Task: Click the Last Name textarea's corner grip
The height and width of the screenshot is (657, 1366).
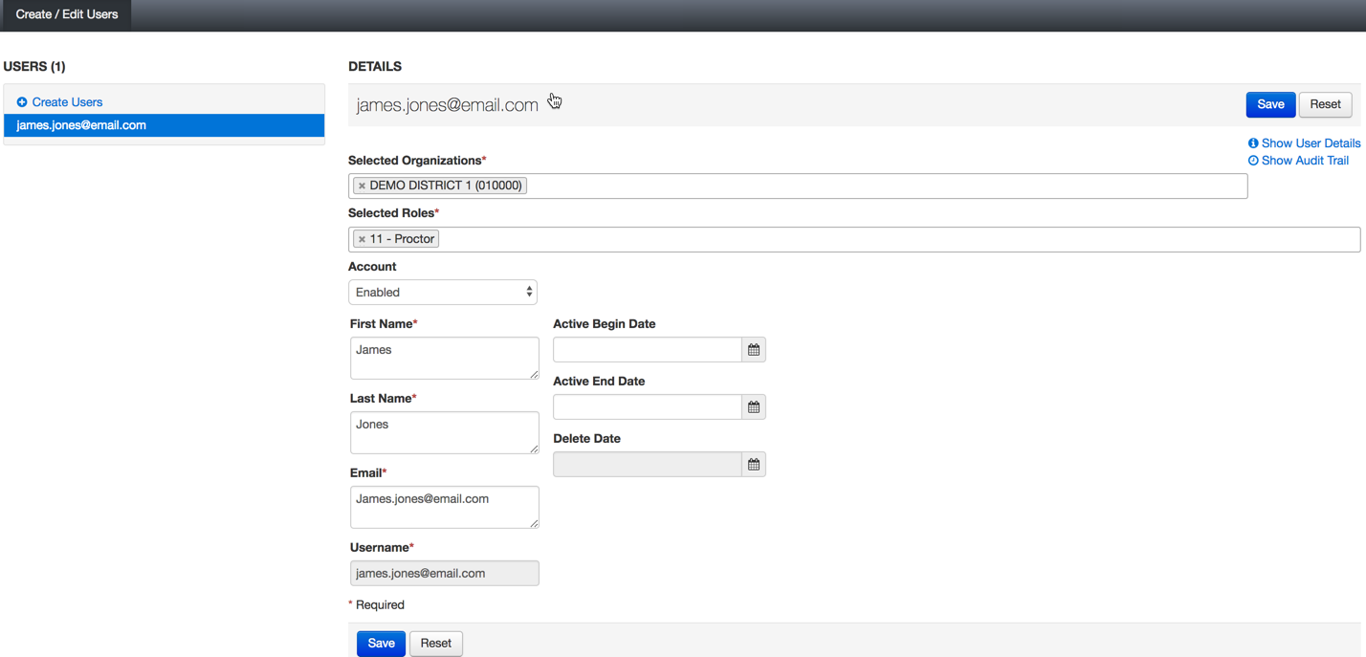Action: pyautogui.click(x=534, y=449)
